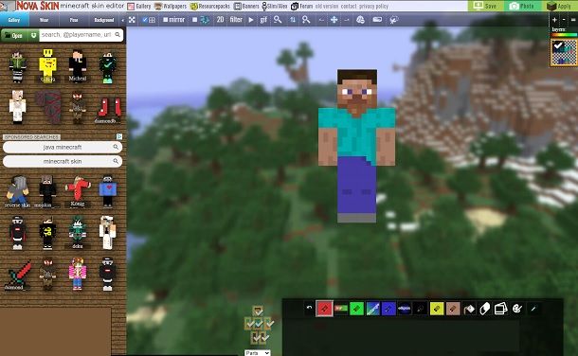578x356 pixels.
Task: Toggle the grid checkbox in toolbar
Action: (x=145, y=20)
